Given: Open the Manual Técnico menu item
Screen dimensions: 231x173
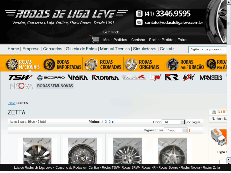Looking at the screenshot, I should 115,49.
